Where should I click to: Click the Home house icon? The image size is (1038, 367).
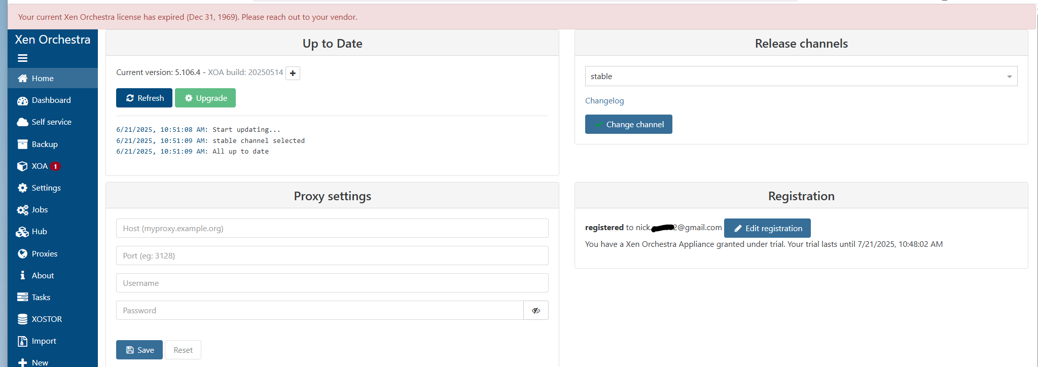pos(22,78)
